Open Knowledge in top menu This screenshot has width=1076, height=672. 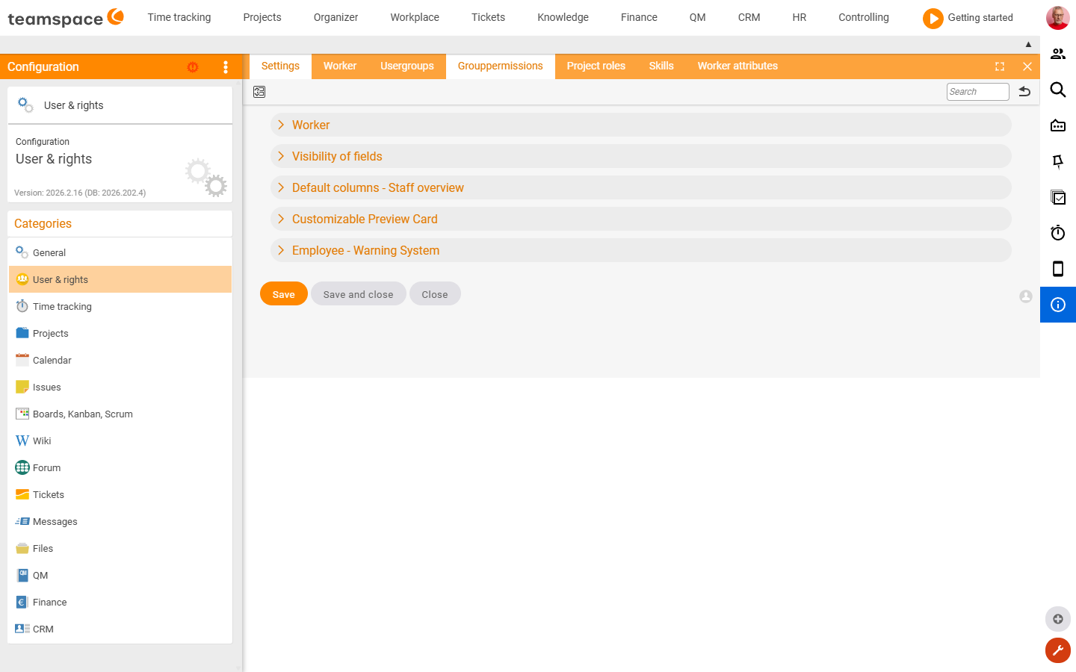pyautogui.click(x=563, y=17)
